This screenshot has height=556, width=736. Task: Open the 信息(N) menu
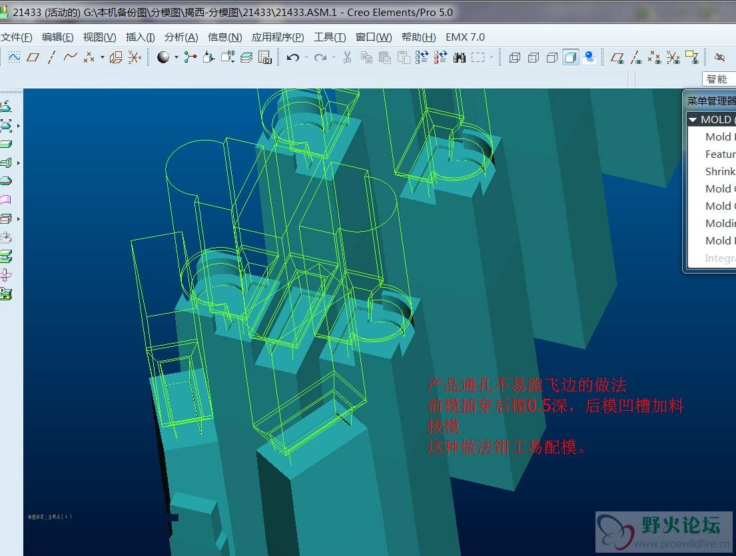(225, 37)
